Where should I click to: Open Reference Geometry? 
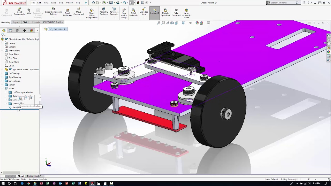[x=114, y=12]
